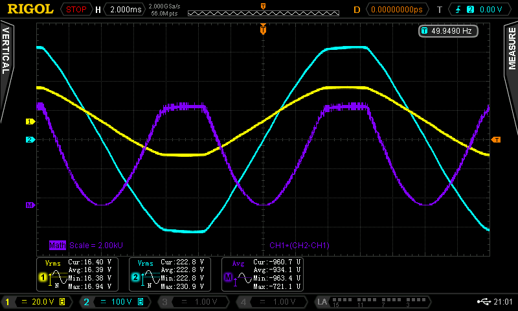The height and width of the screenshot is (311, 518).
Task: Open the LA logic analyzer channels
Action: point(372,302)
